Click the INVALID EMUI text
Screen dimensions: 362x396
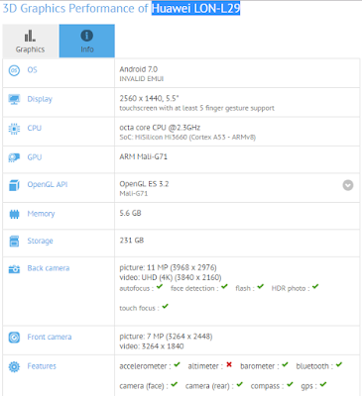click(142, 79)
